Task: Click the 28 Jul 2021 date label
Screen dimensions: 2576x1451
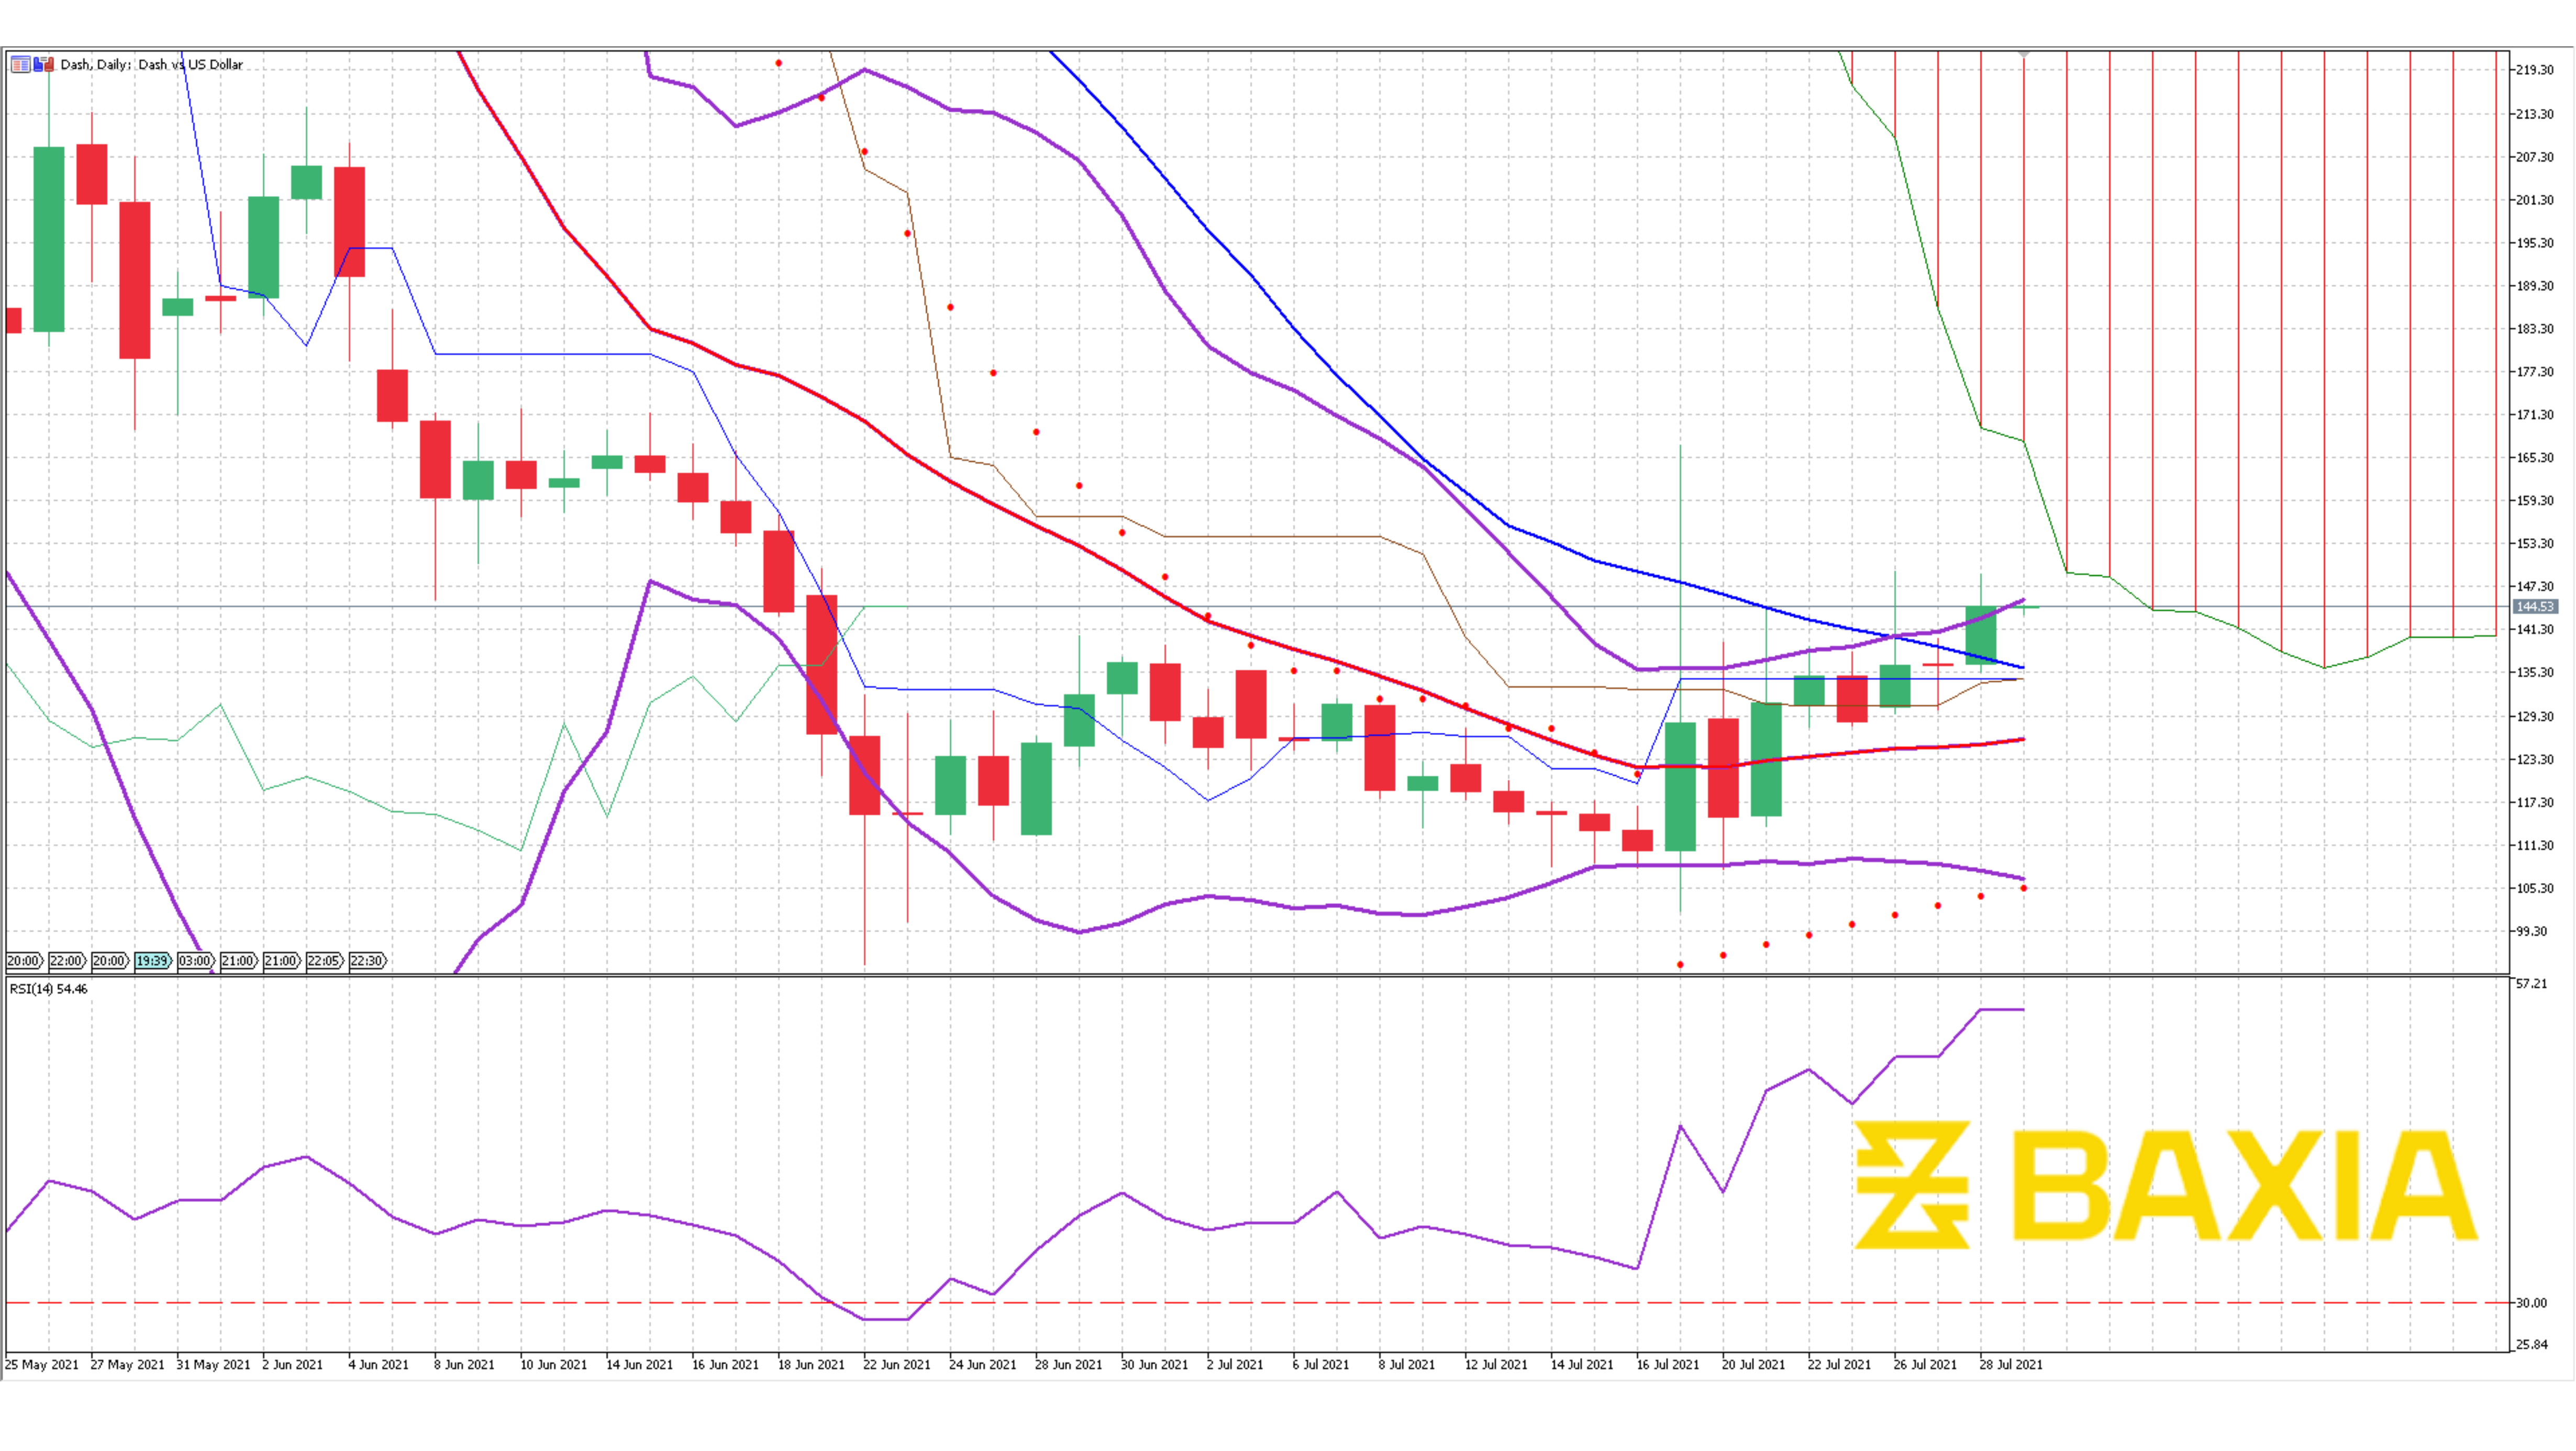Action: click(2010, 1365)
